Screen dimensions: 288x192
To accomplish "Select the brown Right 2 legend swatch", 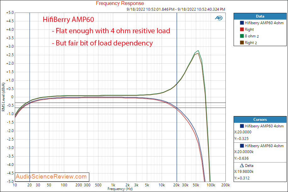I will click(242, 42).
